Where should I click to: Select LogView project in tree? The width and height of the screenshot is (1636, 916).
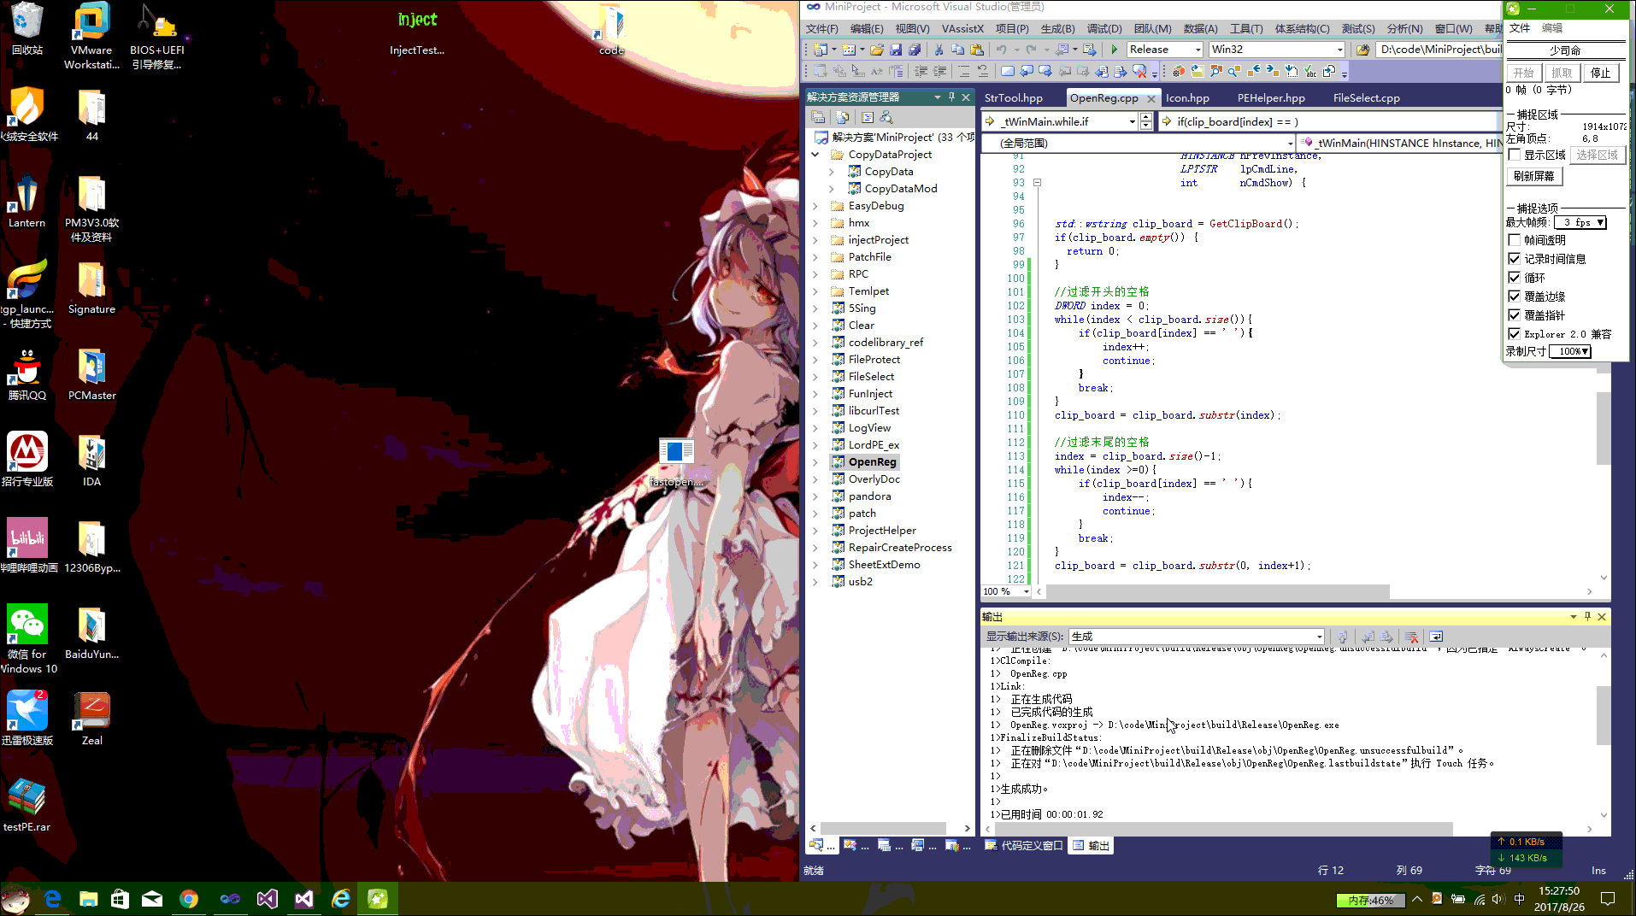coord(869,428)
